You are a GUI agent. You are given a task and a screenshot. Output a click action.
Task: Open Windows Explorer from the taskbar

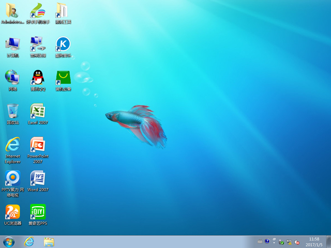(x=49, y=242)
